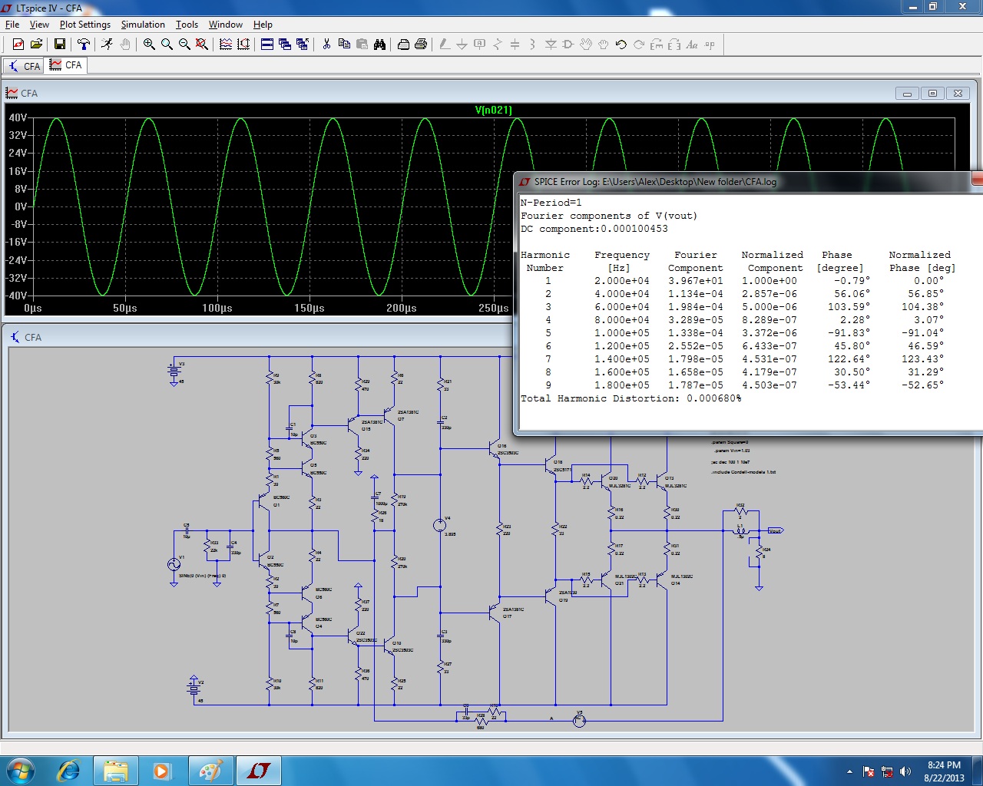Switch to the CFA schematic tab
Viewport: 983px width, 786px height.
click(x=24, y=66)
